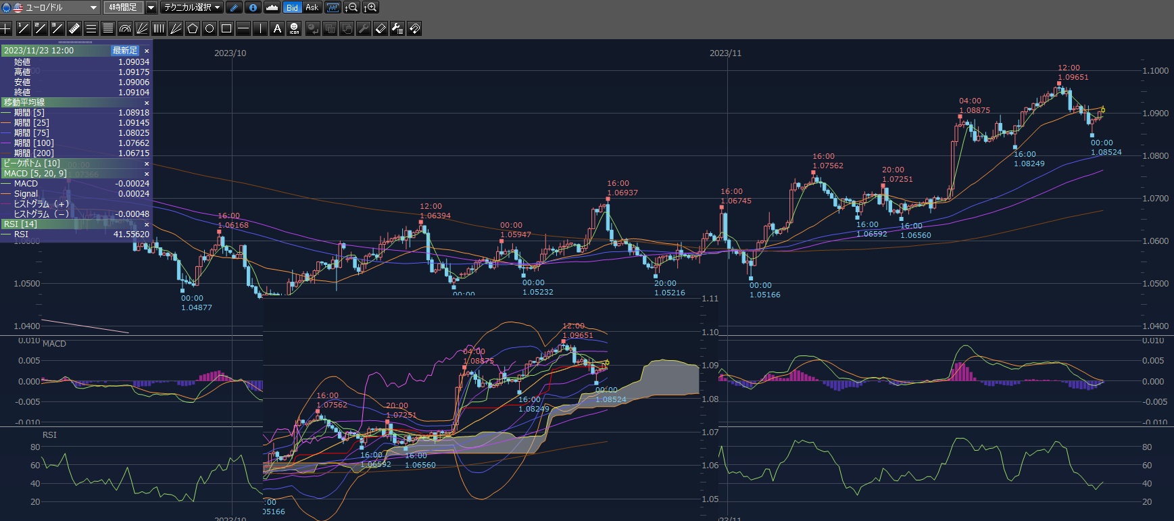Open the timeframe dropdown arrow
1174x521 pixels.
(x=151, y=7)
